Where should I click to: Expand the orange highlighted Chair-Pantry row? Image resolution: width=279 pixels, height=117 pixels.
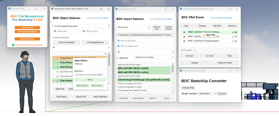pyautogui.click(x=54, y=58)
